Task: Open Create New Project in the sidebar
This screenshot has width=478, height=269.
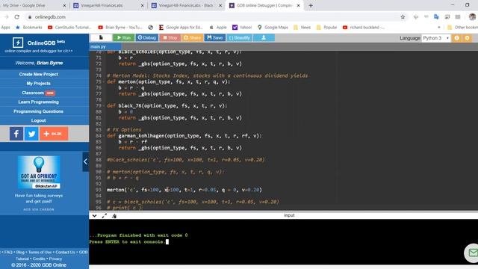Action: coord(38,74)
